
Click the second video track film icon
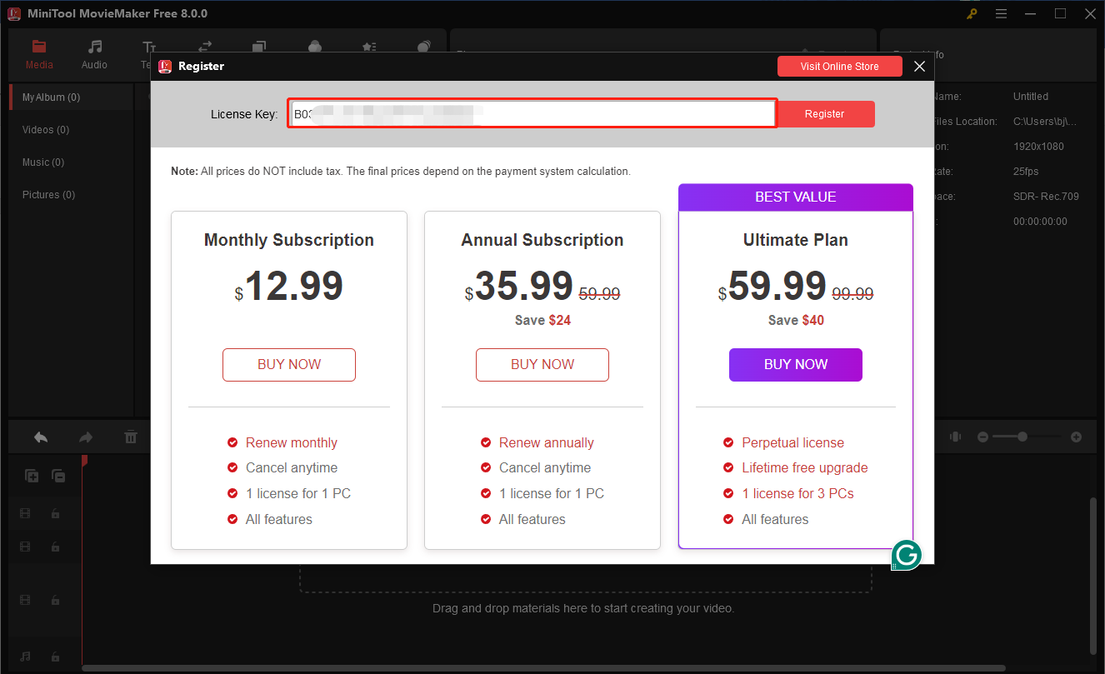click(25, 547)
